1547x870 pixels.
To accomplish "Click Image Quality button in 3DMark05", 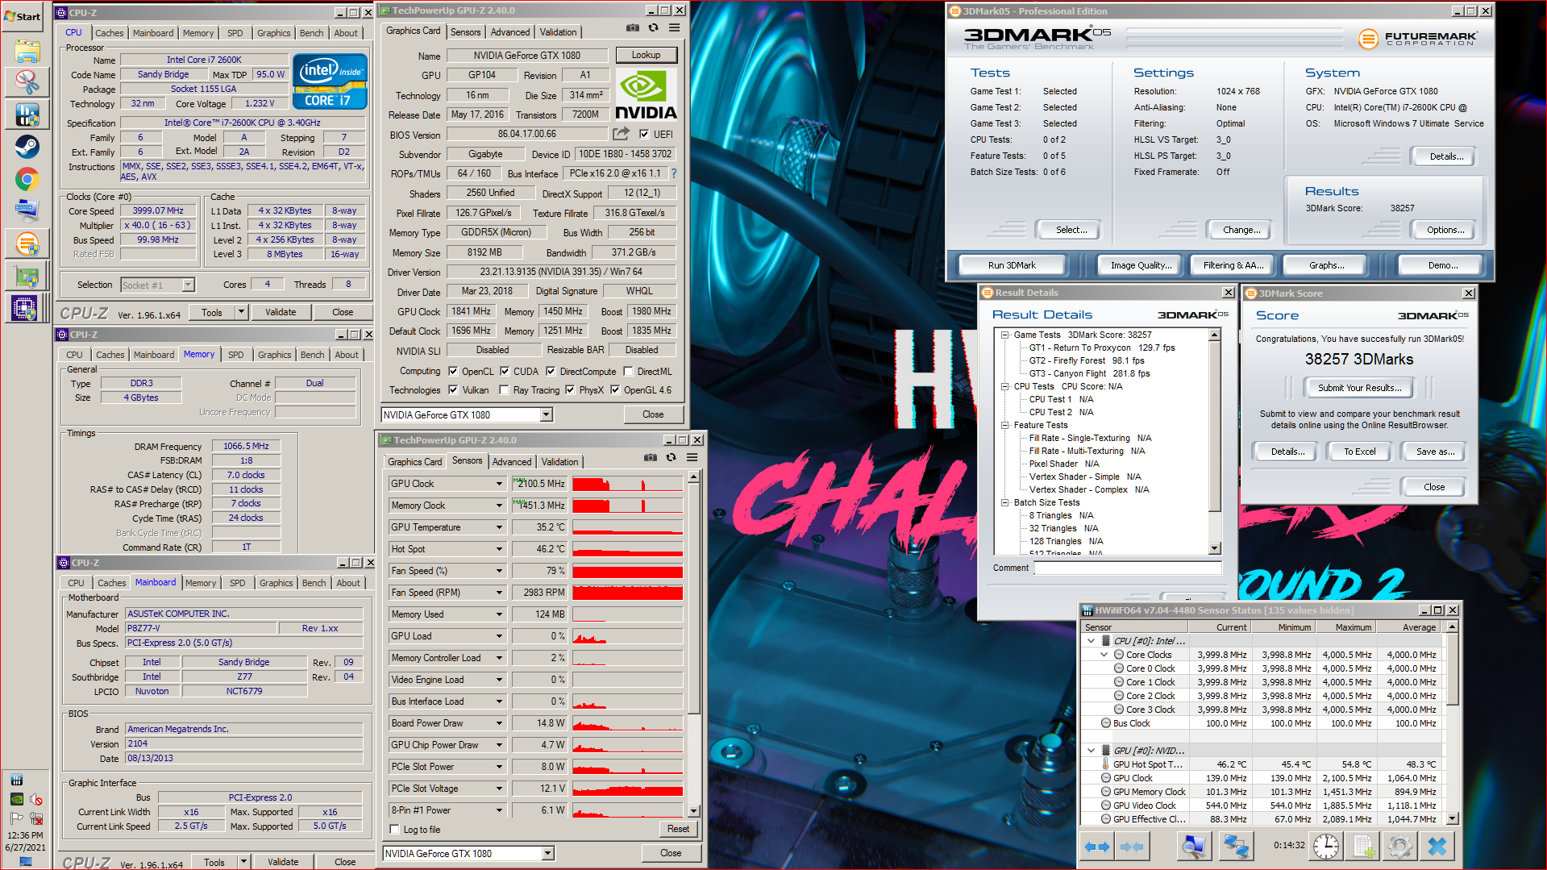I will pyautogui.click(x=1141, y=265).
